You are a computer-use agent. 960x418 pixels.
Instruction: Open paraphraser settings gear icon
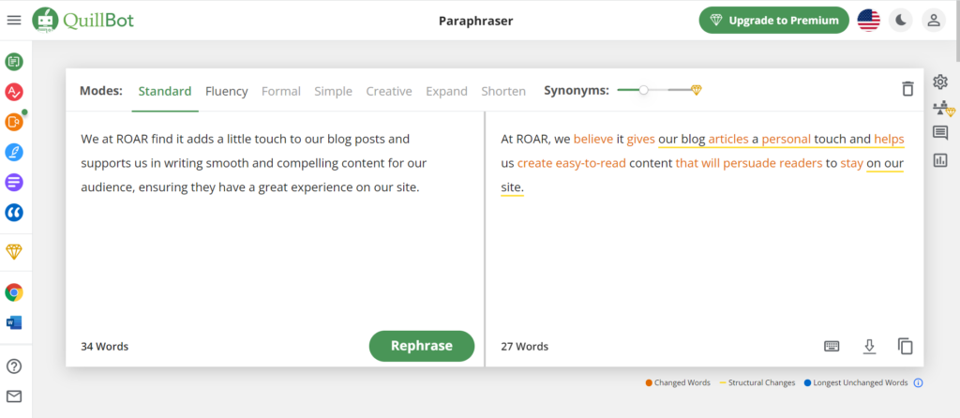pos(940,82)
